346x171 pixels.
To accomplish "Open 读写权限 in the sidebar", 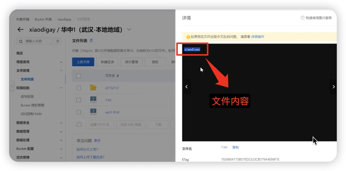I will 27,97.
